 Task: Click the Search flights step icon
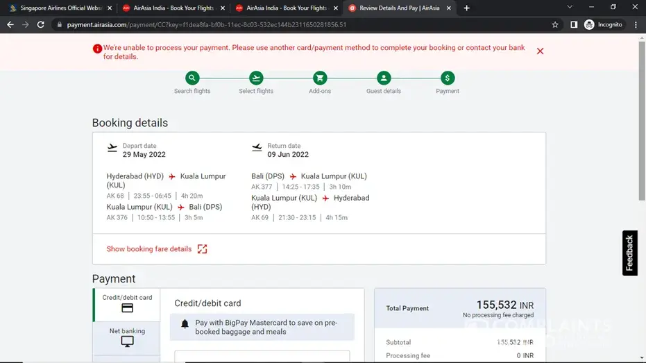pos(192,78)
